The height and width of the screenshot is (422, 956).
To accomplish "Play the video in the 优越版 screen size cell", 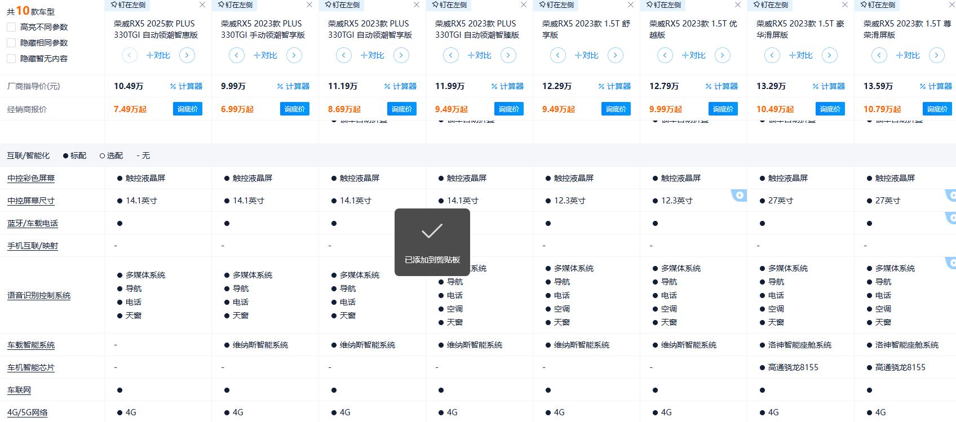I will [x=740, y=196].
